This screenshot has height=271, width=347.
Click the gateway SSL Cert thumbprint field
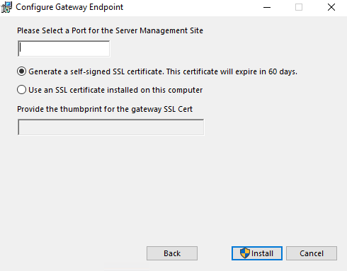(x=110, y=127)
